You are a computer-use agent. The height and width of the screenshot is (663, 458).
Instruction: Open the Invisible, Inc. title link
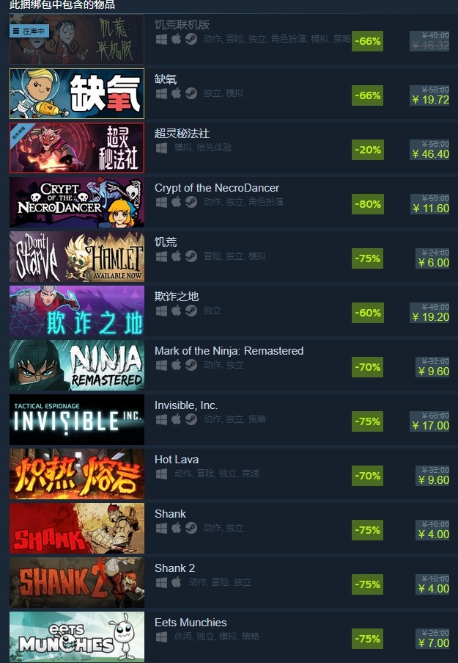[186, 405]
